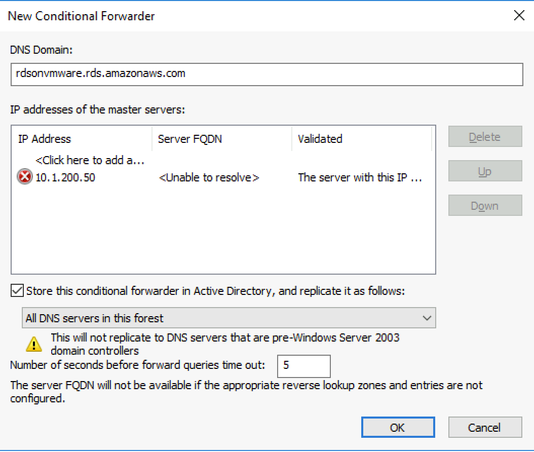Cancel the new conditional forwarder

[x=484, y=427]
